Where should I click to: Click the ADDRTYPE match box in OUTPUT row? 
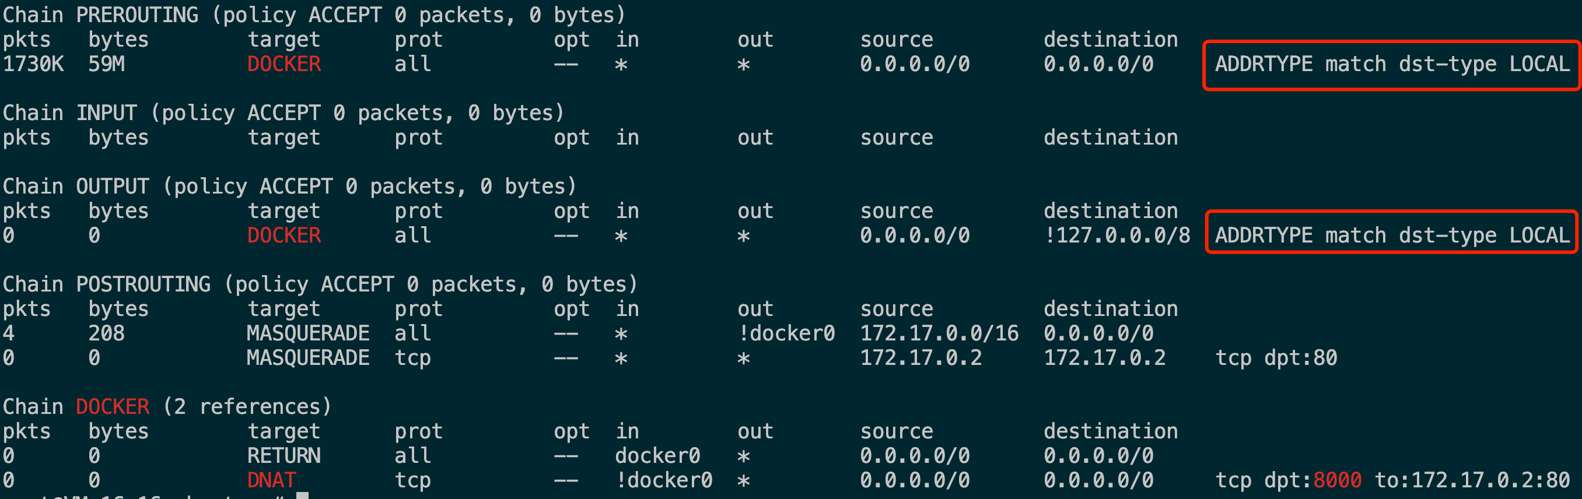(1391, 235)
